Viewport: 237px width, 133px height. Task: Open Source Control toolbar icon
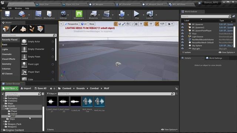point(21,15)
